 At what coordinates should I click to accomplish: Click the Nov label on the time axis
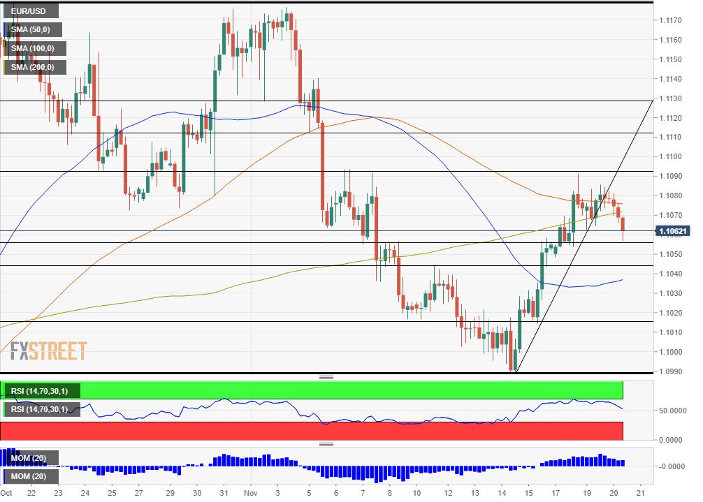pos(252,493)
